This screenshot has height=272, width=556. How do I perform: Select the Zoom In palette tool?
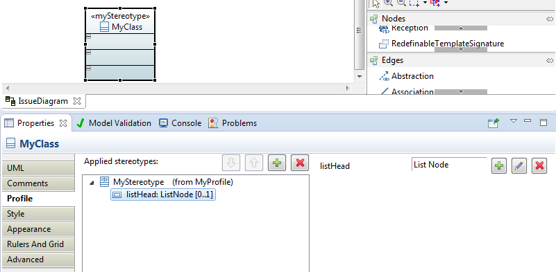tap(388, 3)
